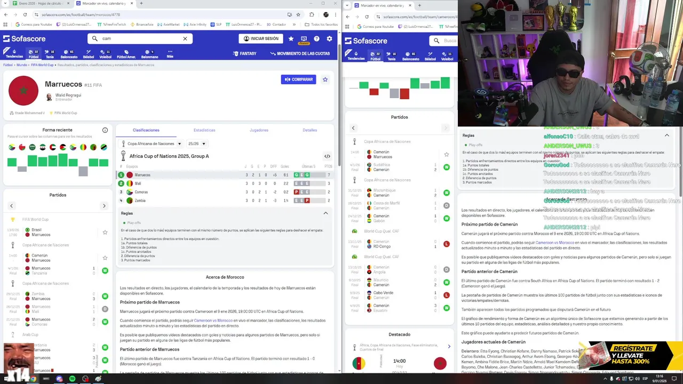Select the Baloncesto sport in left window

tap(69, 54)
